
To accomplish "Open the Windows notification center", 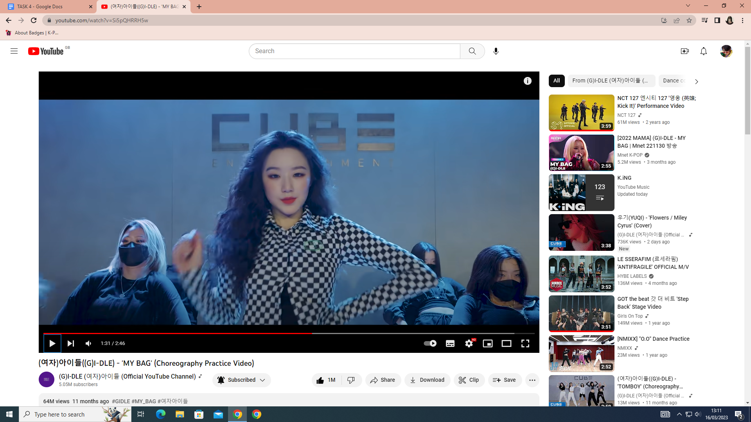I will 739,414.
